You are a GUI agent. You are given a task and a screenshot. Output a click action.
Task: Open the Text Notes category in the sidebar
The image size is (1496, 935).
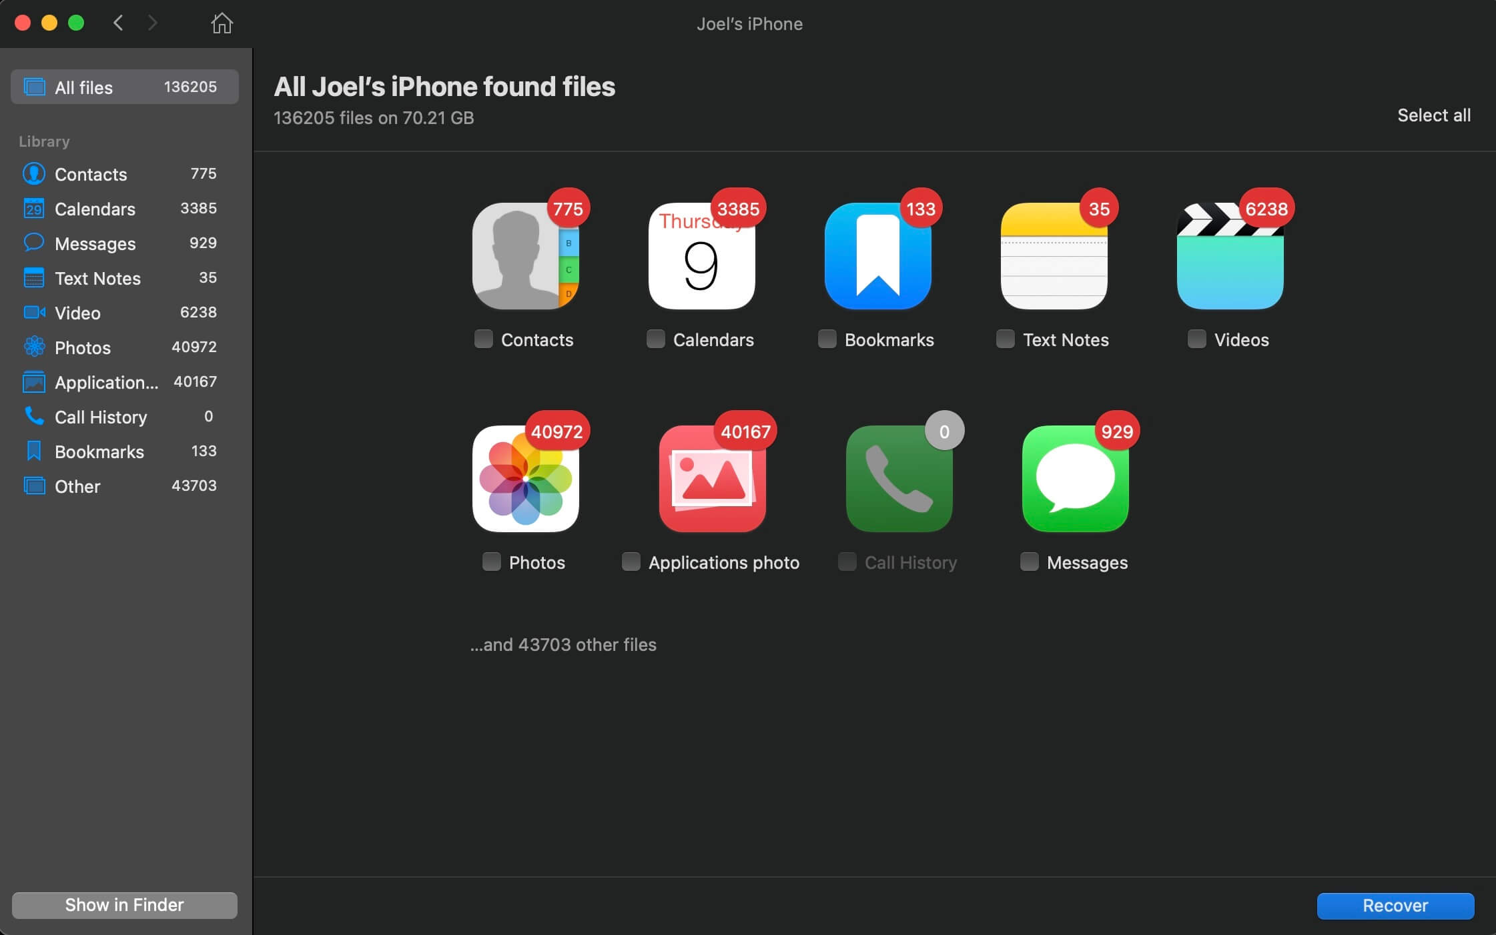click(x=125, y=278)
